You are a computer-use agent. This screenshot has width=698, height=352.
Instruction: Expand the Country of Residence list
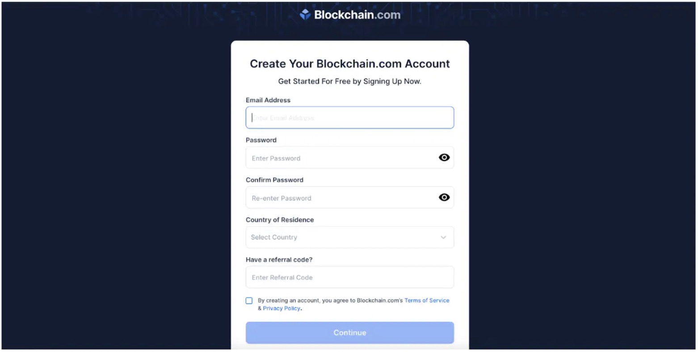tap(349, 237)
